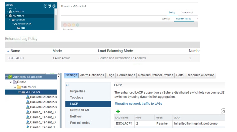Click the search magnifier icon above LAG table
This screenshot has width=237, height=132.
(x=223, y=111)
